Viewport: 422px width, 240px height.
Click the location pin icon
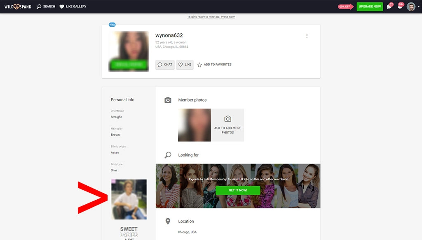click(168, 221)
